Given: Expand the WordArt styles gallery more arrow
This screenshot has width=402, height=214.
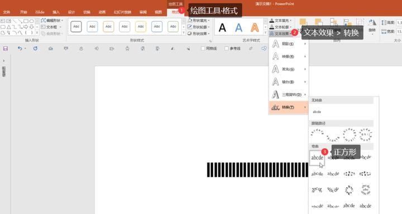Looking at the screenshot, I should [x=265, y=33].
